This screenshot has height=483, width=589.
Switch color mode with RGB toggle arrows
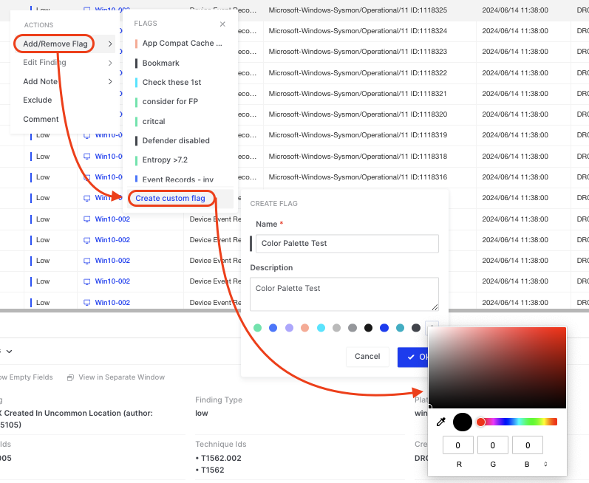[545, 464]
